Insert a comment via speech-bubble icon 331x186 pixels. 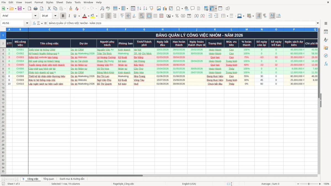coord(193,9)
